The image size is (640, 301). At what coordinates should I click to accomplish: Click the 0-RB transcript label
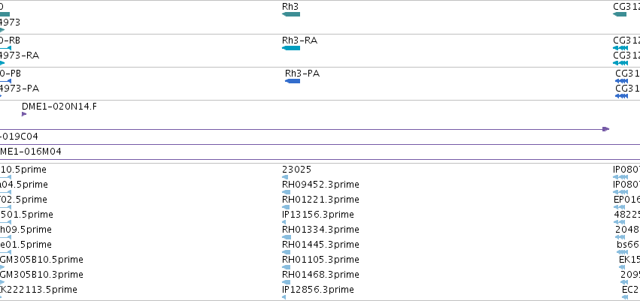10,41
